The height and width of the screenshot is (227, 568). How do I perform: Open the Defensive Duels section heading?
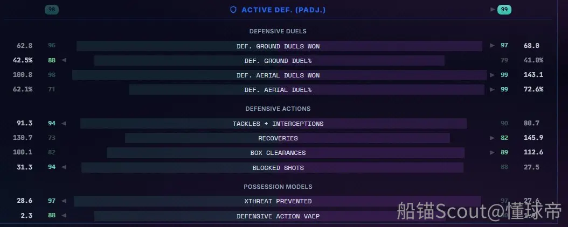pyautogui.click(x=278, y=31)
